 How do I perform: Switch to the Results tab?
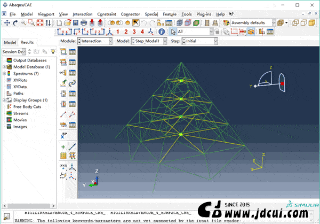point(27,42)
